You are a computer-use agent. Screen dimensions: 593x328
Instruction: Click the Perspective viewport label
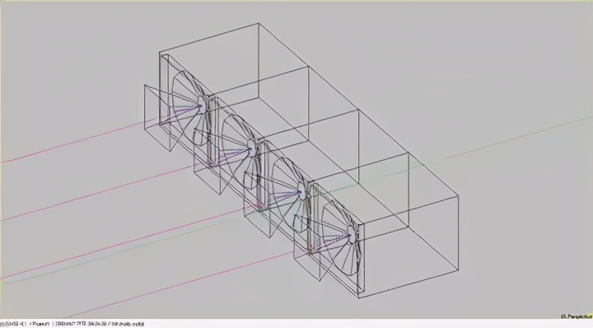(577, 316)
